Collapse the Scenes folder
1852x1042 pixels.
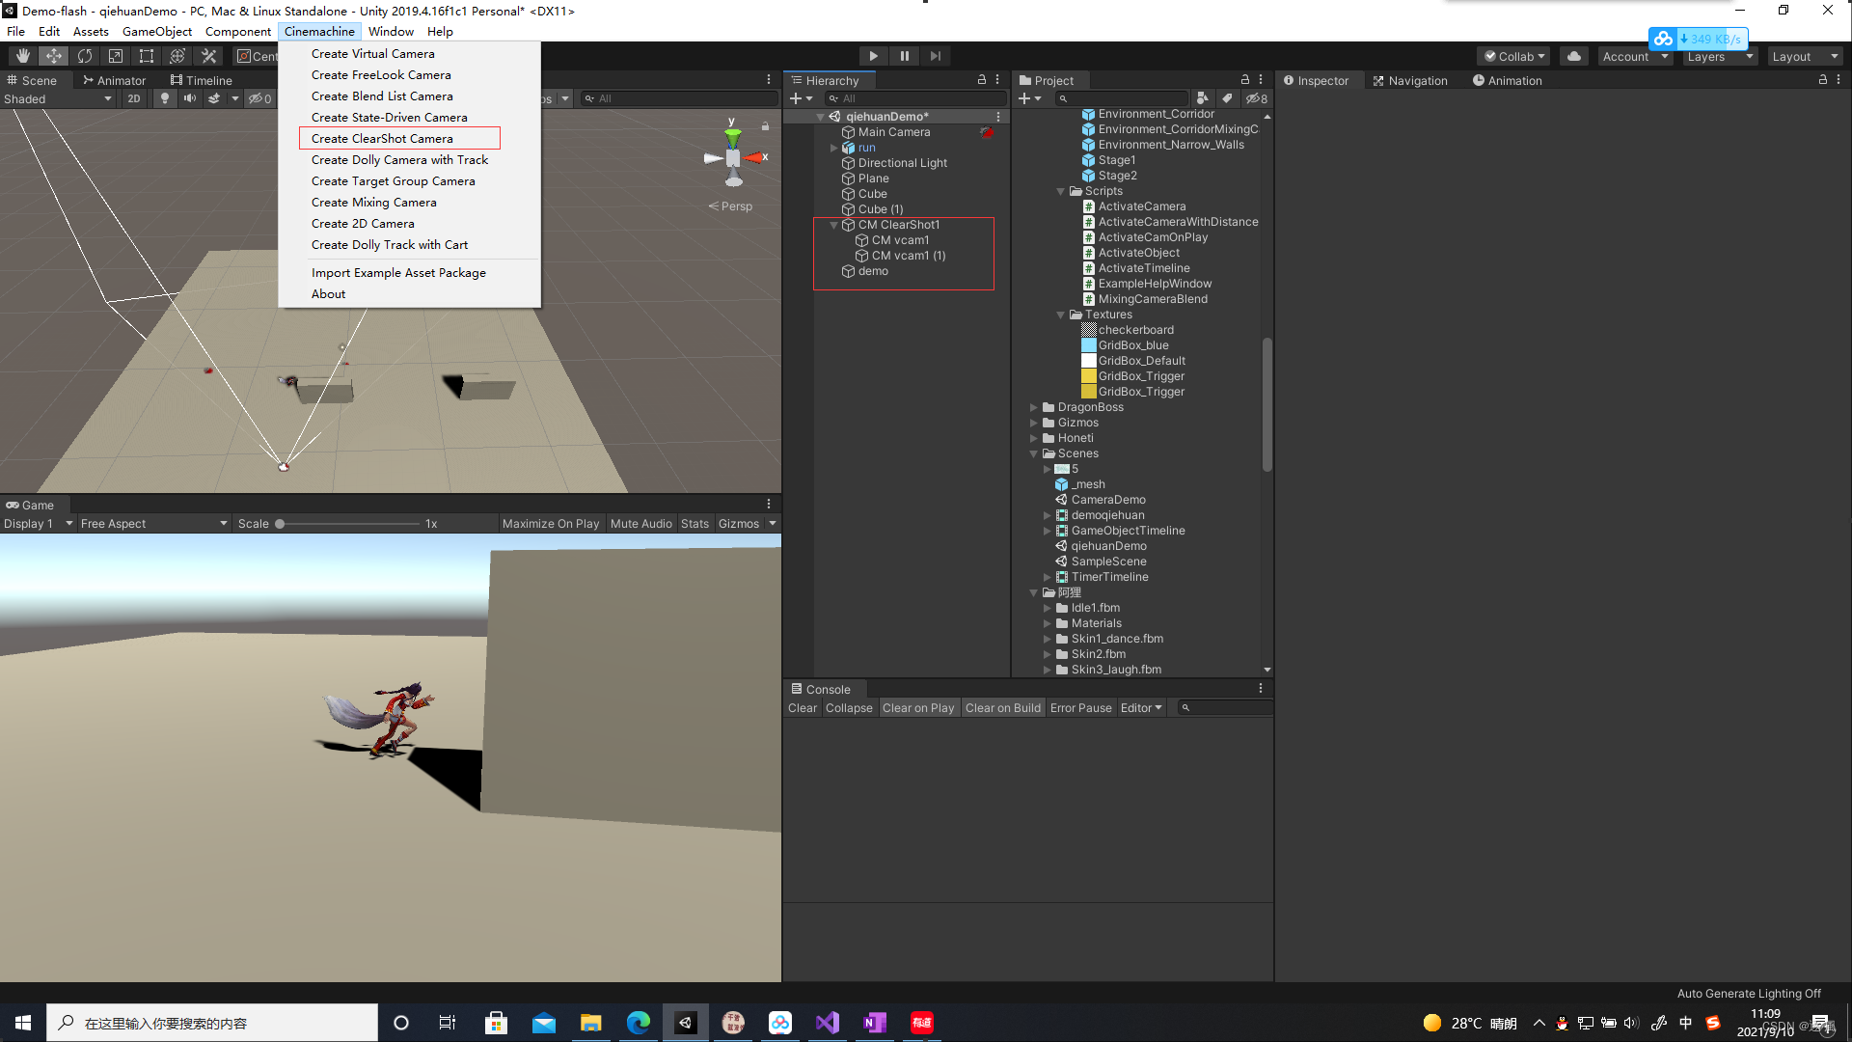point(1034,453)
